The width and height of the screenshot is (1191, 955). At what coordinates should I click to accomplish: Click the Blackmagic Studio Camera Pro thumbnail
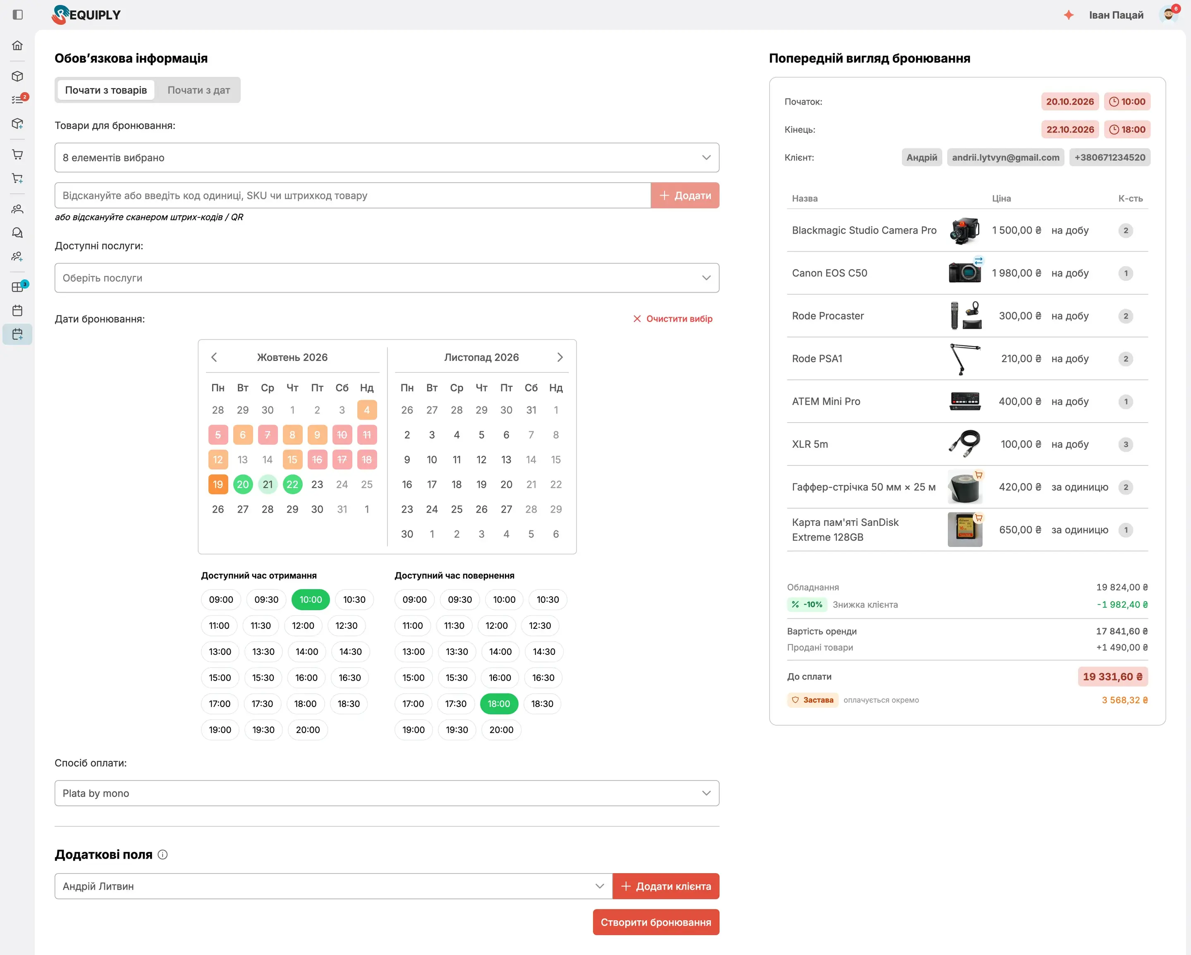click(x=964, y=230)
